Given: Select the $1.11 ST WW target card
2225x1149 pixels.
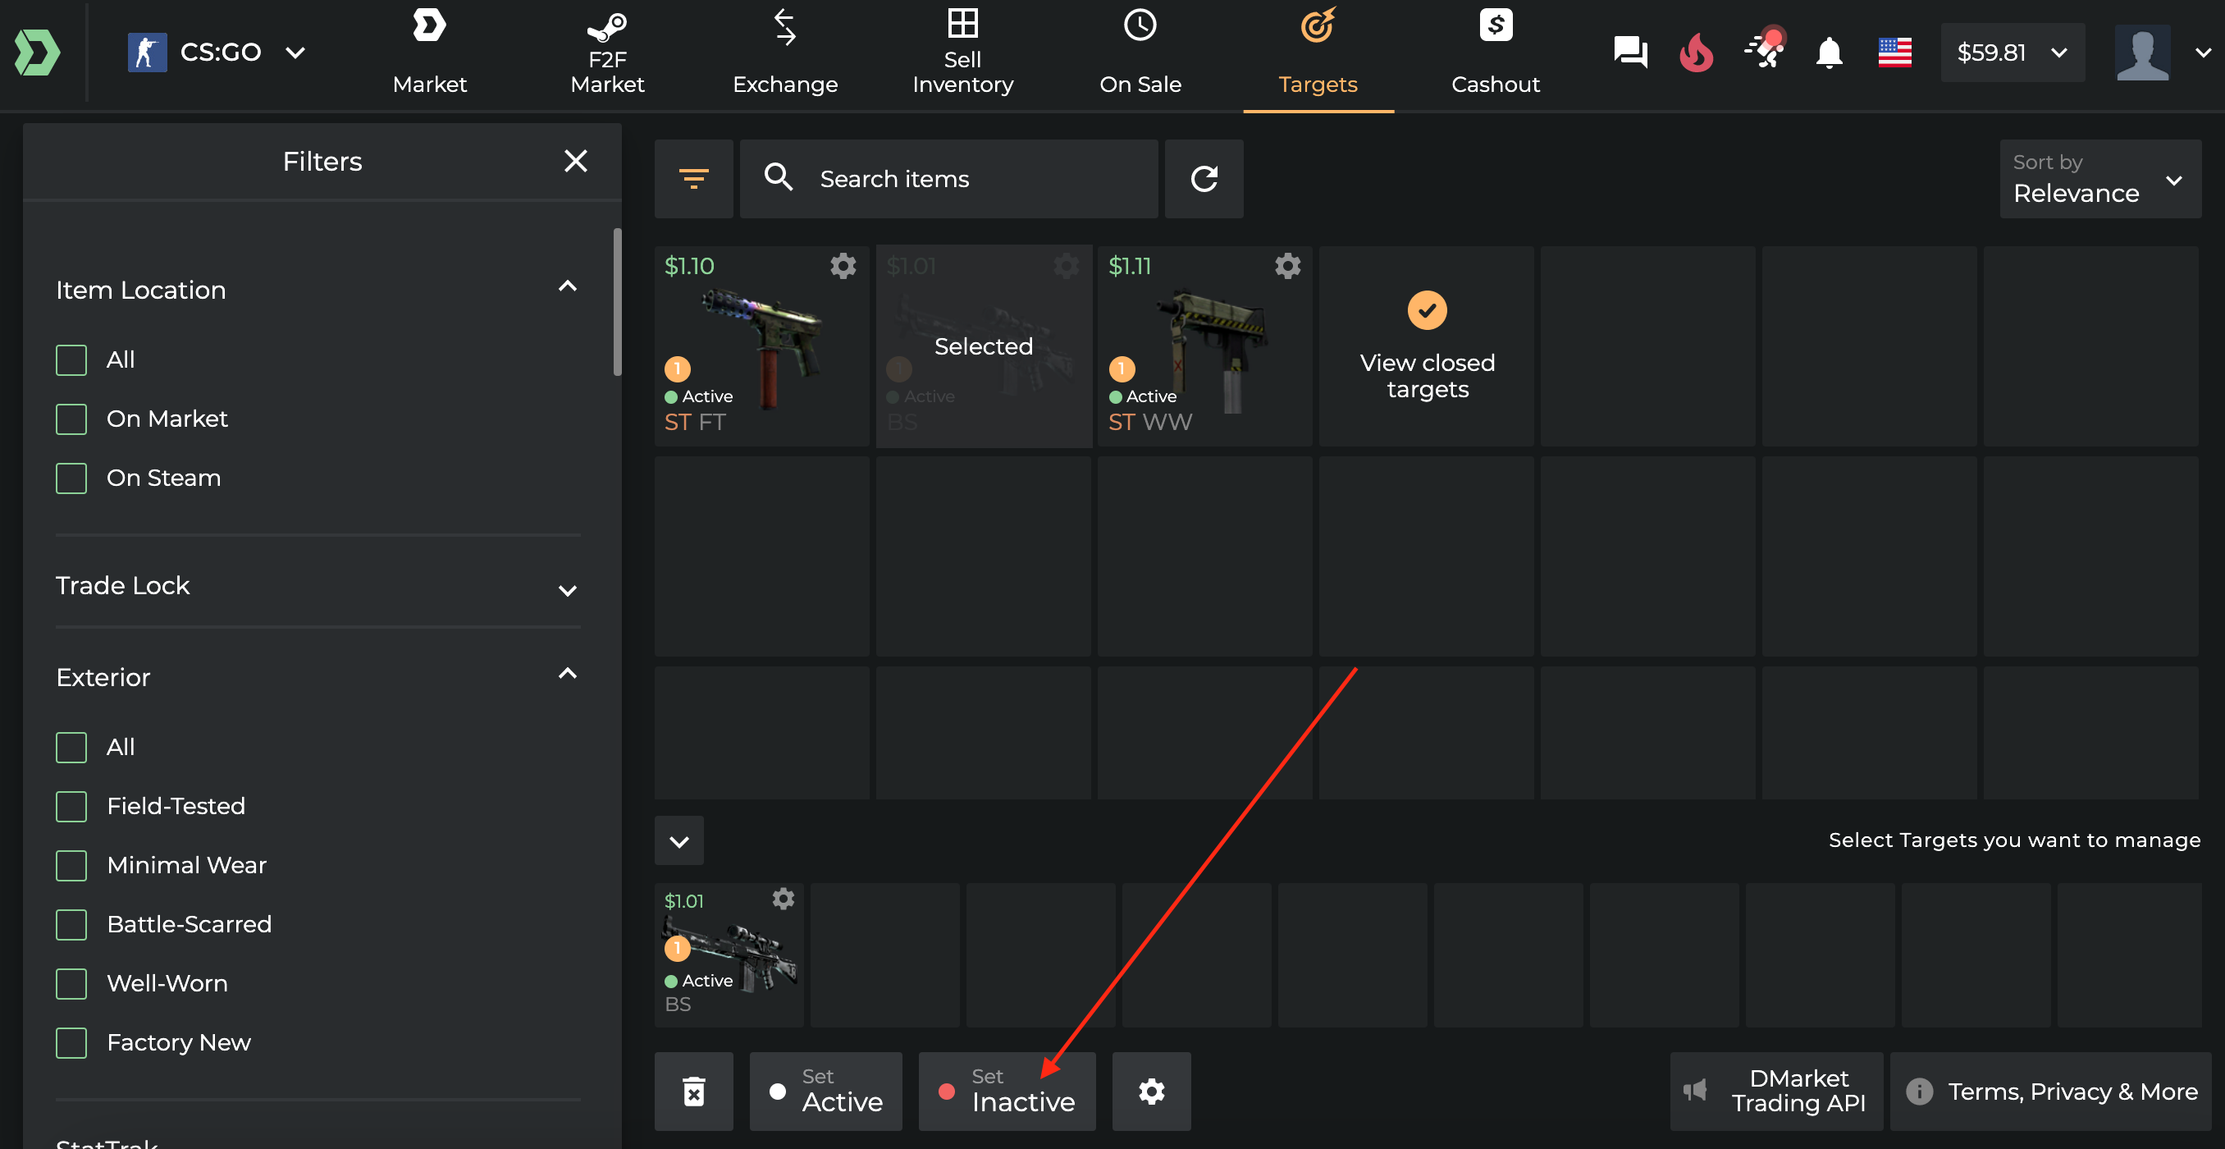Looking at the screenshot, I should 1205,346.
